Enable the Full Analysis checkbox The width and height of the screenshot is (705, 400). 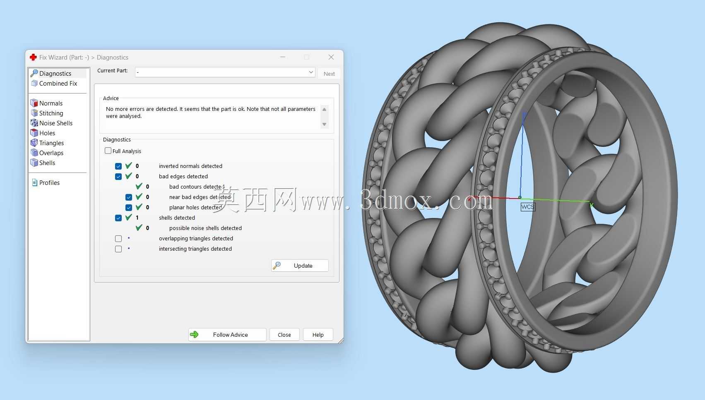pyautogui.click(x=108, y=151)
